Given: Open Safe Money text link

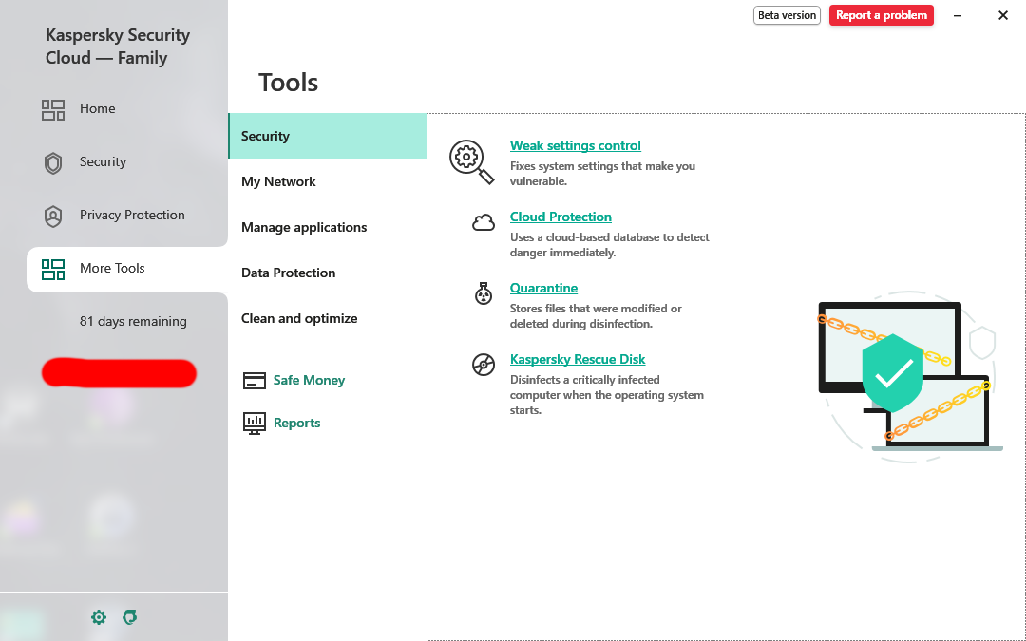Looking at the screenshot, I should (x=309, y=381).
